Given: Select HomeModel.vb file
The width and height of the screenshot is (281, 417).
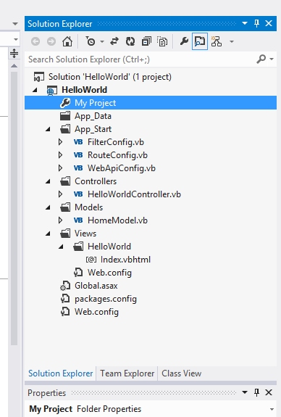Looking at the screenshot, I should [x=117, y=220].
